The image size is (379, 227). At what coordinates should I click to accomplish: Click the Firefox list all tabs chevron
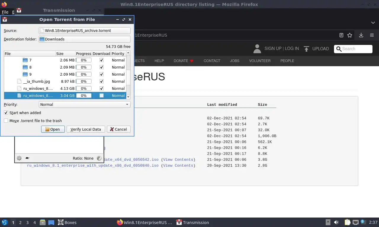tap(373, 22)
